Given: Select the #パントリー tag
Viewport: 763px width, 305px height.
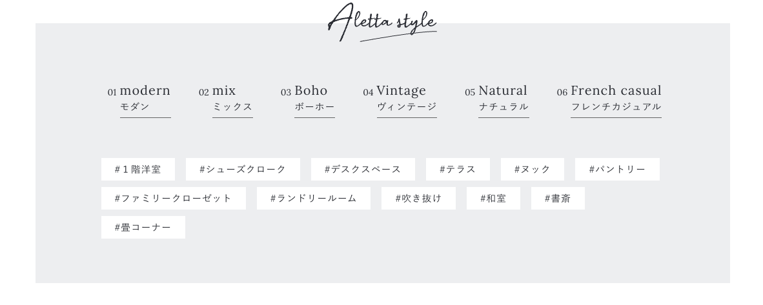Looking at the screenshot, I should (617, 170).
